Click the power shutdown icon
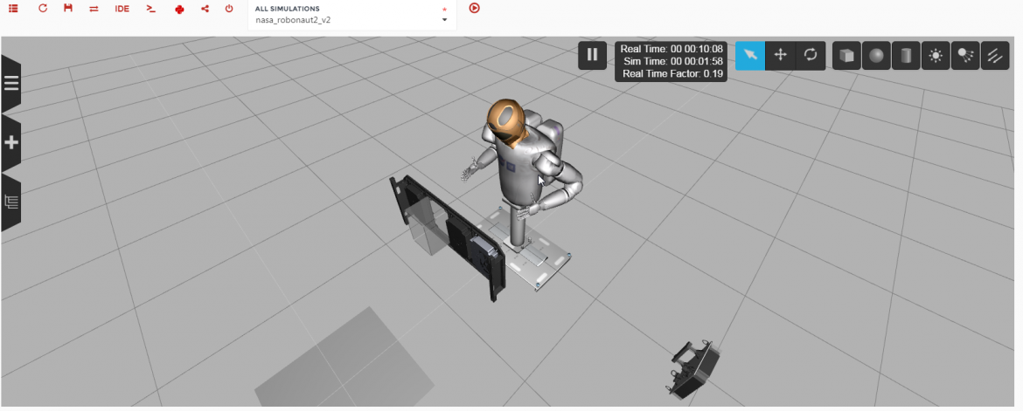The height and width of the screenshot is (411, 1023). pyautogui.click(x=229, y=9)
